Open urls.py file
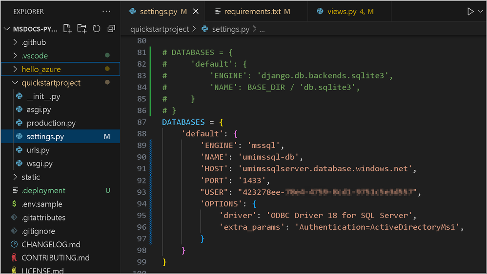Viewport: 487px width, 274px height. pyautogui.click(x=60, y=150)
